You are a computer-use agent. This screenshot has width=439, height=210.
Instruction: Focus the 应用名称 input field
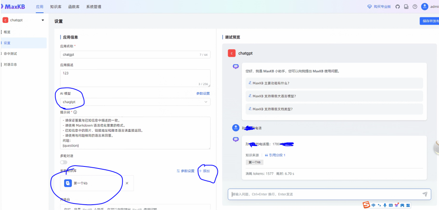[135, 55]
